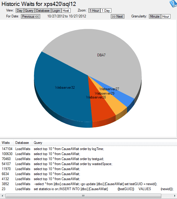Click the horizontal scrollbar right arrow
Image resolution: width=177 pixels, height=199 pixels.
point(175,196)
